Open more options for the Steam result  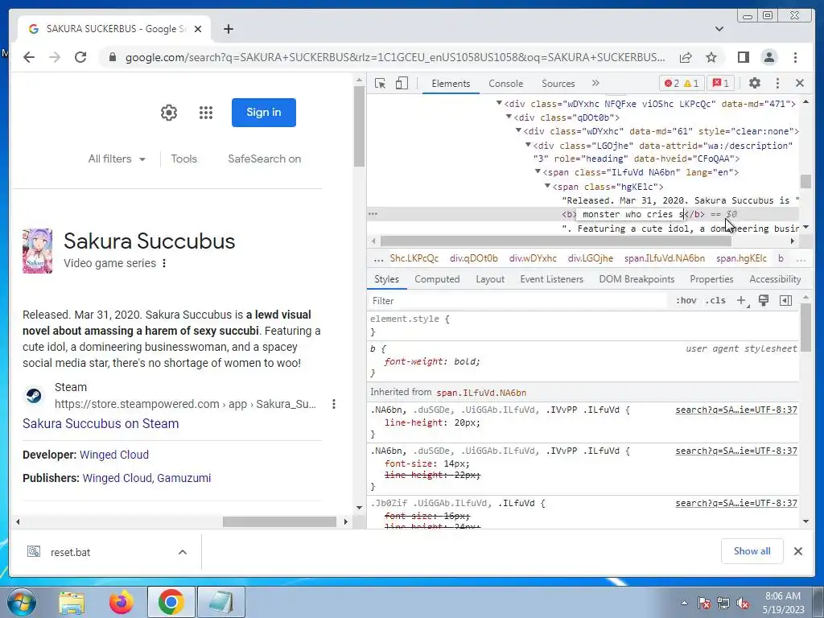tap(334, 404)
